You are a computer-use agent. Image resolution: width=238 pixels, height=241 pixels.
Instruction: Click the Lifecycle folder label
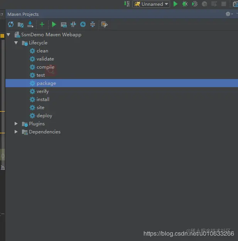(x=38, y=43)
